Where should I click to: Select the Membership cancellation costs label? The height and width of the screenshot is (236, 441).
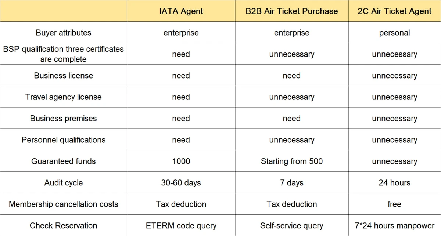[63, 204]
